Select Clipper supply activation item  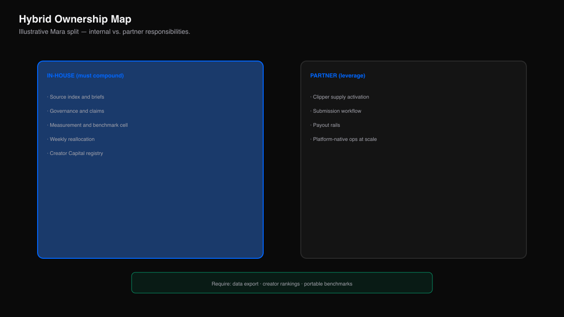point(340,97)
